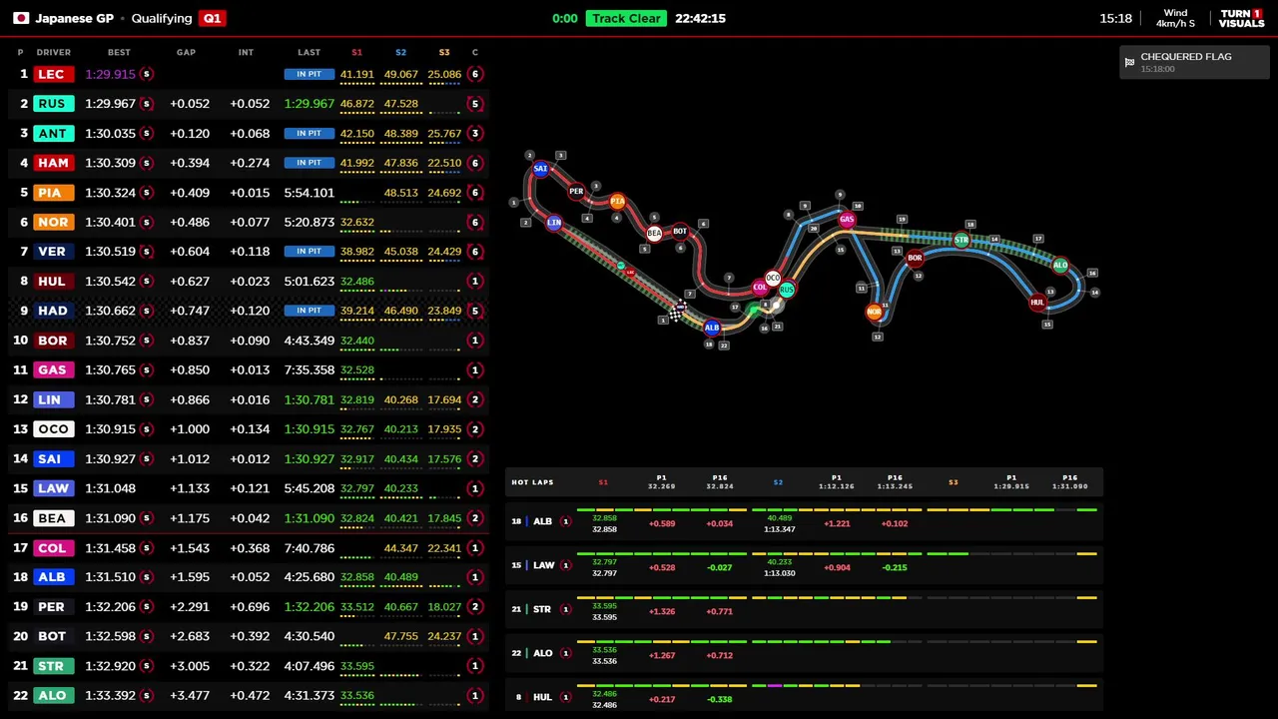Click the S3 header in Hot Laps panel

pyautogui.click(x=954, y=482)
